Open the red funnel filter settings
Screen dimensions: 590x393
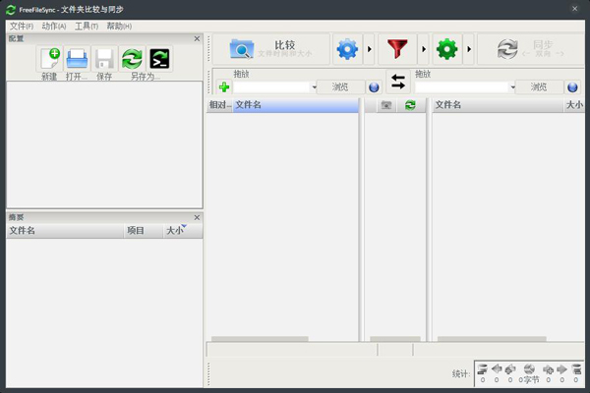coord(397,49)
